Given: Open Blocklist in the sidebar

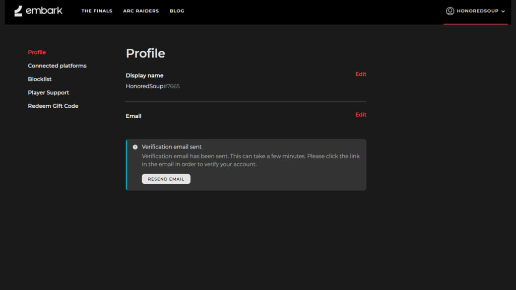Looking at the screenshot, I should [x=40, y=79].
